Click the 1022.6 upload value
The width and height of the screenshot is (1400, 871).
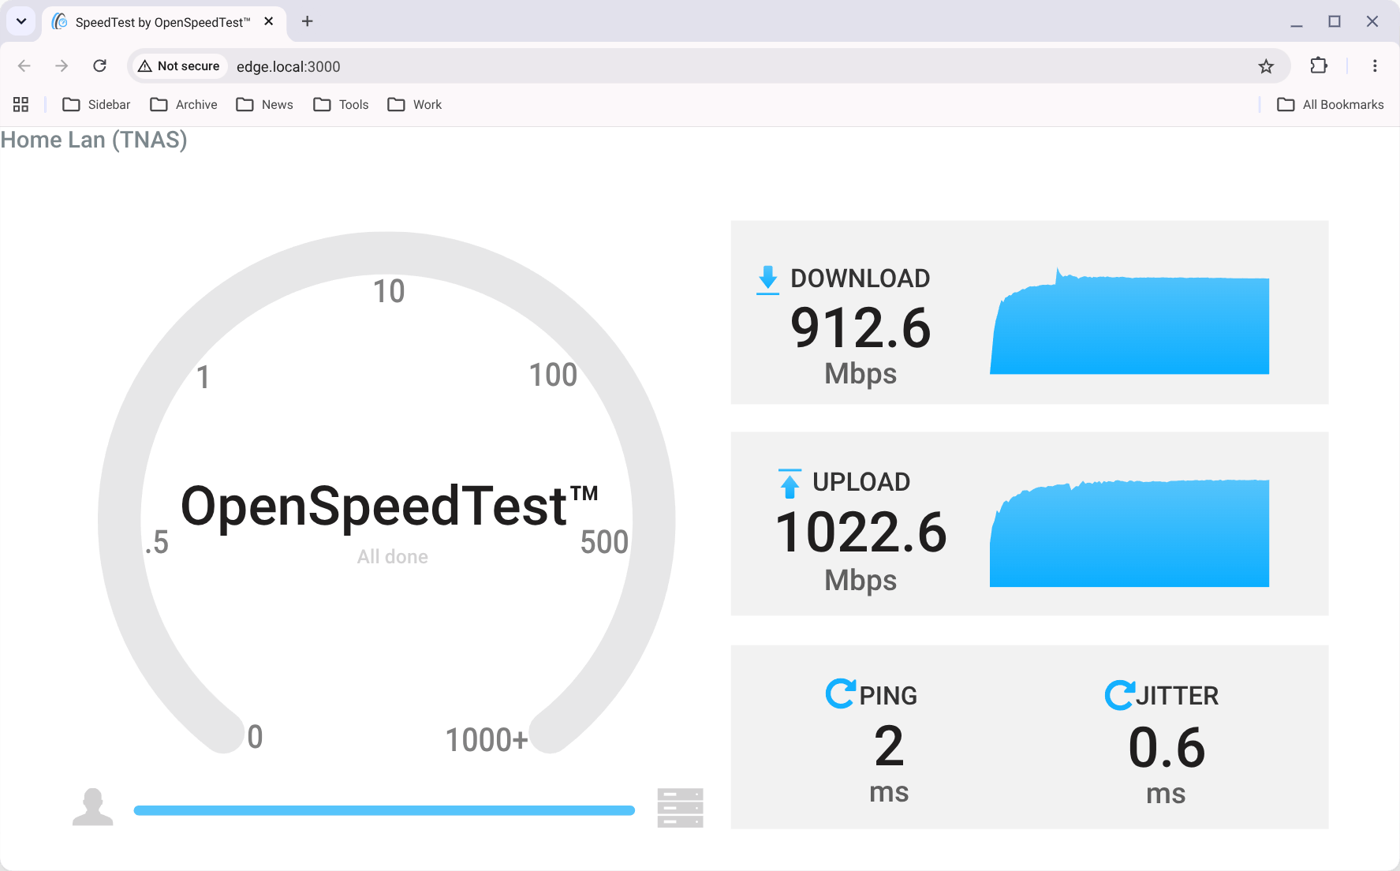[x=861, y=533]
